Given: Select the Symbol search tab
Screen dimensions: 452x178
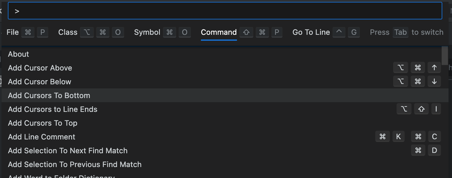Looking at the screenshot, I should (x=147, y=32).
